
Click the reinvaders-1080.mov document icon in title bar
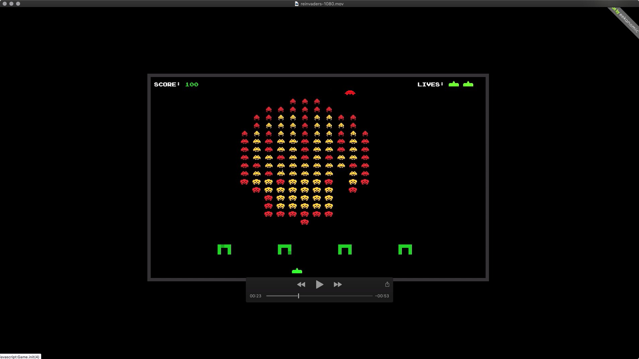[297, 4]
